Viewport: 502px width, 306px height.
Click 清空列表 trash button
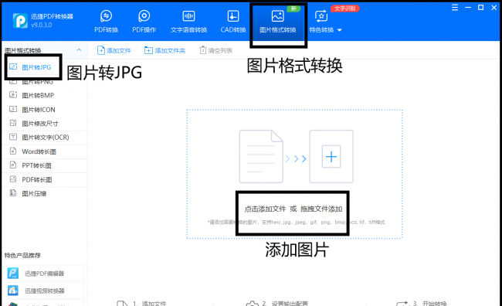point(215,50)
